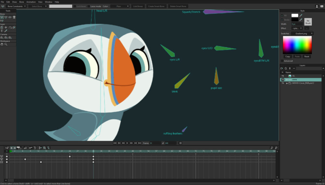
Task: Click the Create Smart Bone button
Action: tap(156, 6)
